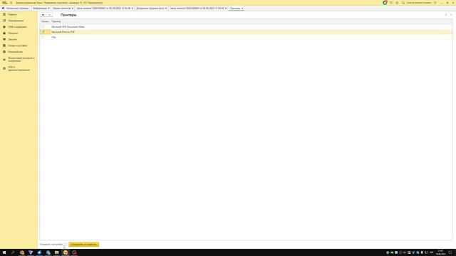This screenshot has width=456, height=256.
Task: Close the Принтеры form with its X
Action: coord(451,15)
